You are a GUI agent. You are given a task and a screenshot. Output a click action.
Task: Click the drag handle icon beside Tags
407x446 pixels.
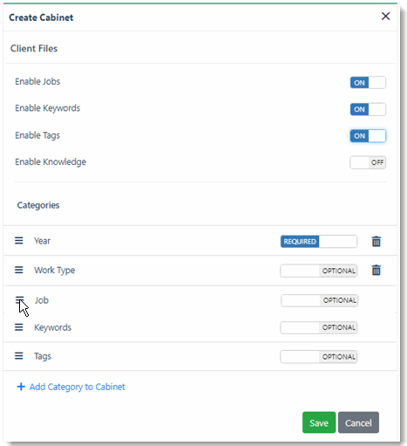[x=19, y=356]
